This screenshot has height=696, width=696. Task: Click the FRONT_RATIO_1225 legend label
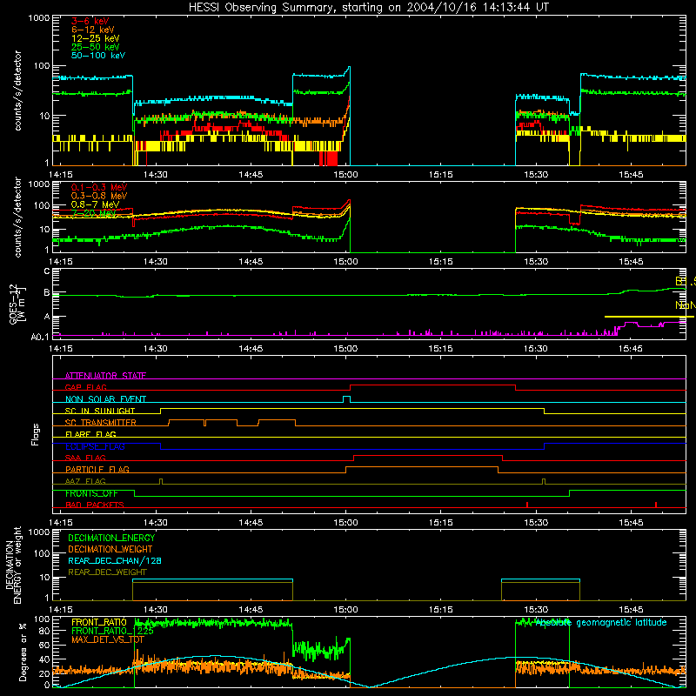point(112,631)
